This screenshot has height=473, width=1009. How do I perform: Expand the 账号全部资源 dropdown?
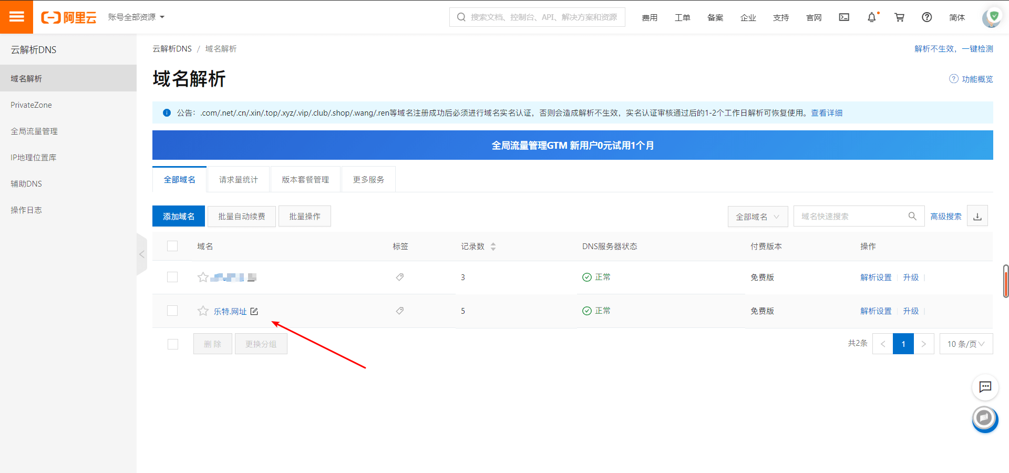point(136,17)
